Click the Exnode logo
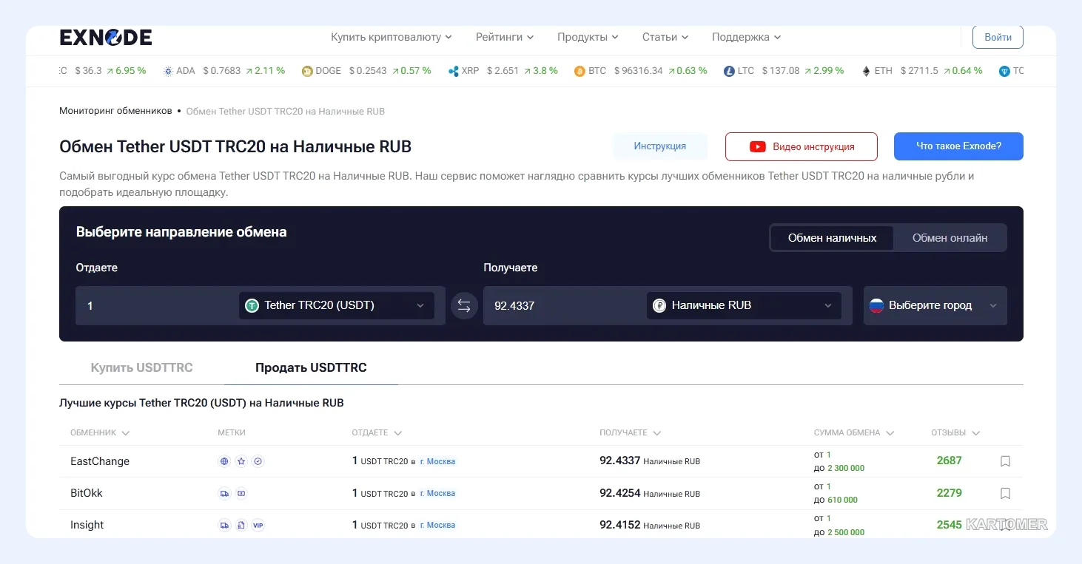 point(106,38)
